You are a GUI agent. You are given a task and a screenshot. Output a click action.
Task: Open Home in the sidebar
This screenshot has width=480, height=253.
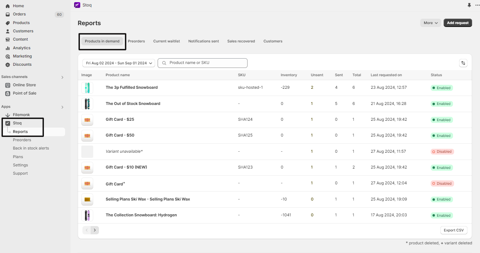(18, 6)
